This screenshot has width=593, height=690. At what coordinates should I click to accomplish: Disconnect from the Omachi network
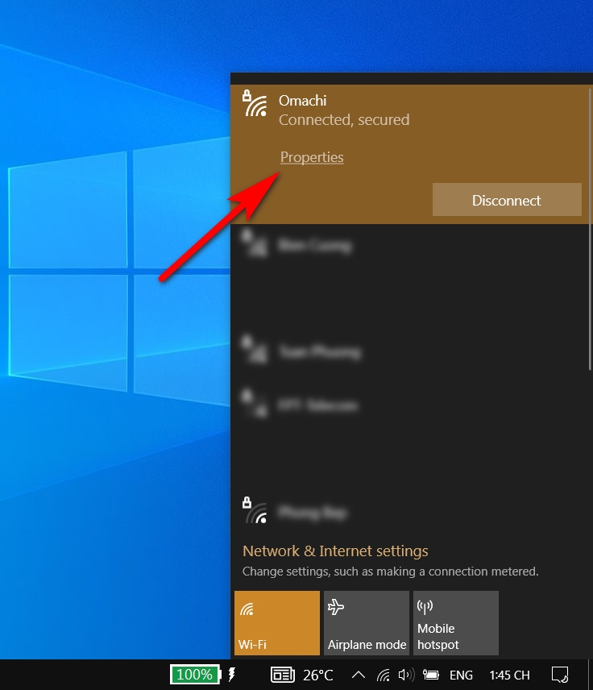(507, 200)
